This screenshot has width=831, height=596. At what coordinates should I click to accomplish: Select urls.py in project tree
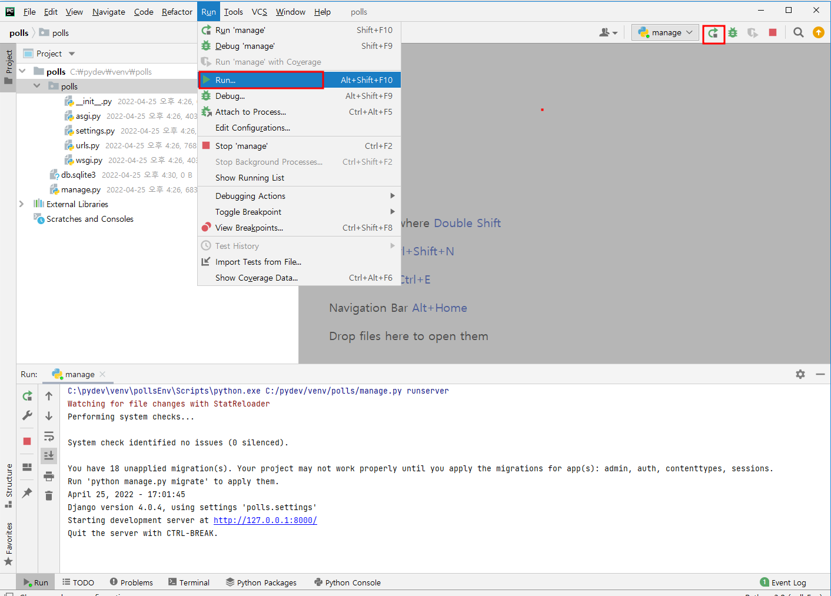[87, 145]
